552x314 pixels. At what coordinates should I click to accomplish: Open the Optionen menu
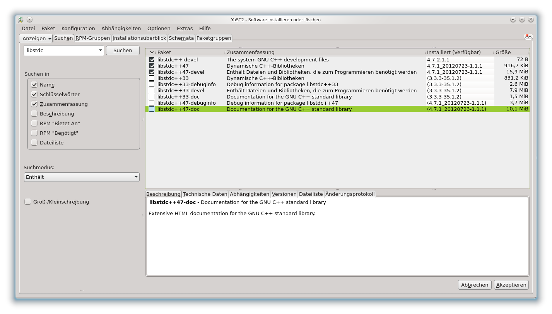(x=159, y=28)
